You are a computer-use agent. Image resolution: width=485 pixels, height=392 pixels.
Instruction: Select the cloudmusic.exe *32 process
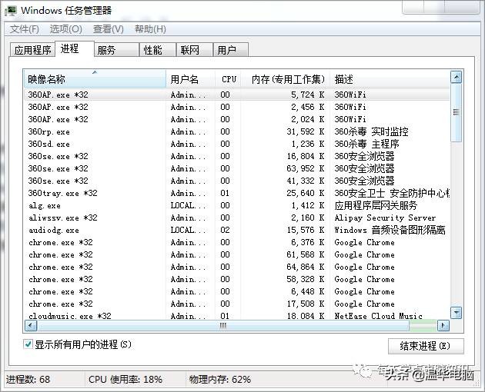[236, 316]
